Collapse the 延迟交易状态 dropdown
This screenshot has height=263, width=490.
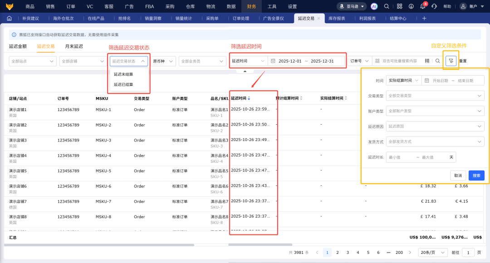click(129, 61)
